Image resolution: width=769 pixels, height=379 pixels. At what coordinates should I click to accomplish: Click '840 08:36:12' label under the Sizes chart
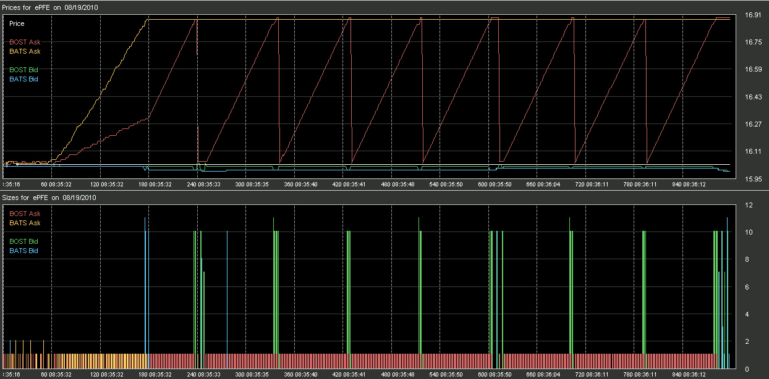689,374
